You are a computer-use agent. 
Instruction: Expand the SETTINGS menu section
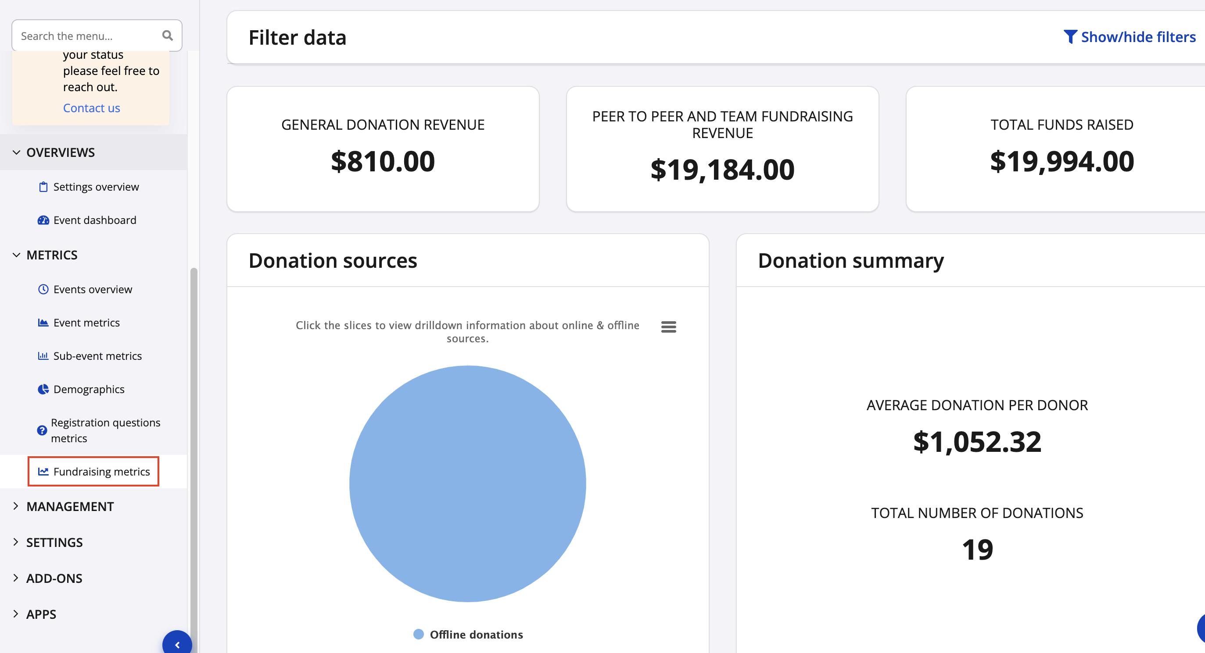point(54,542)
